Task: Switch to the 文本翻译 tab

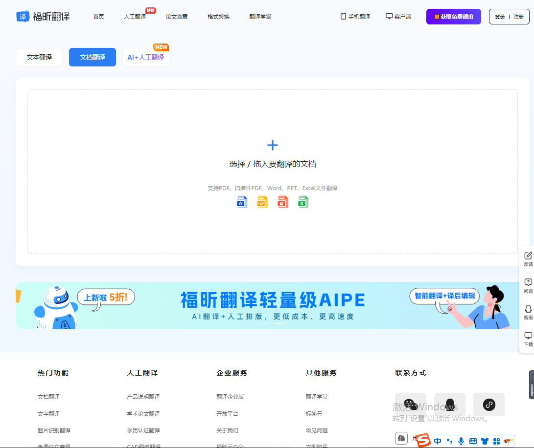Action: 39,57
